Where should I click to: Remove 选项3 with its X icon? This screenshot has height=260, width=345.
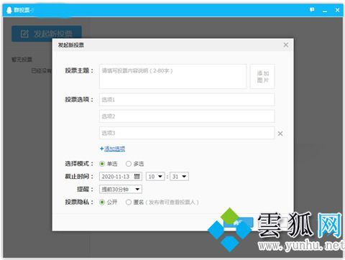click(280, 134)
